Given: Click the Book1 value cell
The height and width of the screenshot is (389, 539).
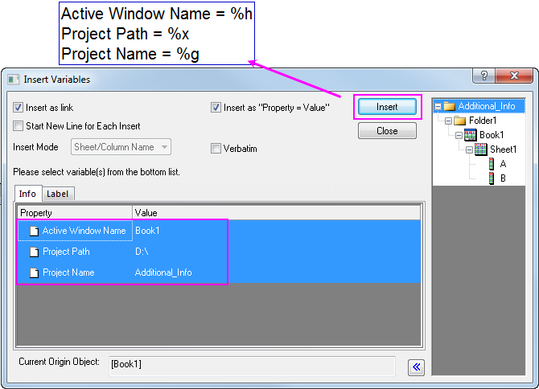Looking at the screenshot, I should point(147,231).
